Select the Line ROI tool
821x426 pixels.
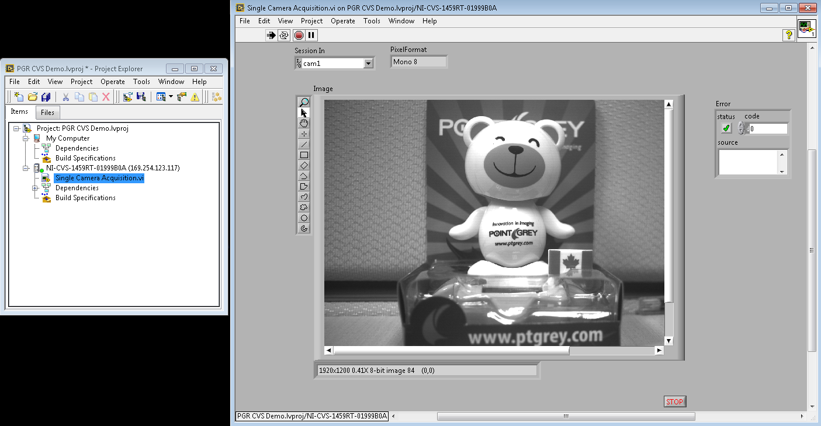pos(304,144)
